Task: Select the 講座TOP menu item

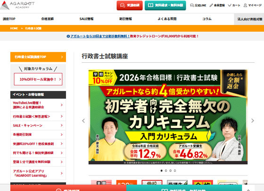Action: (9, 19)
